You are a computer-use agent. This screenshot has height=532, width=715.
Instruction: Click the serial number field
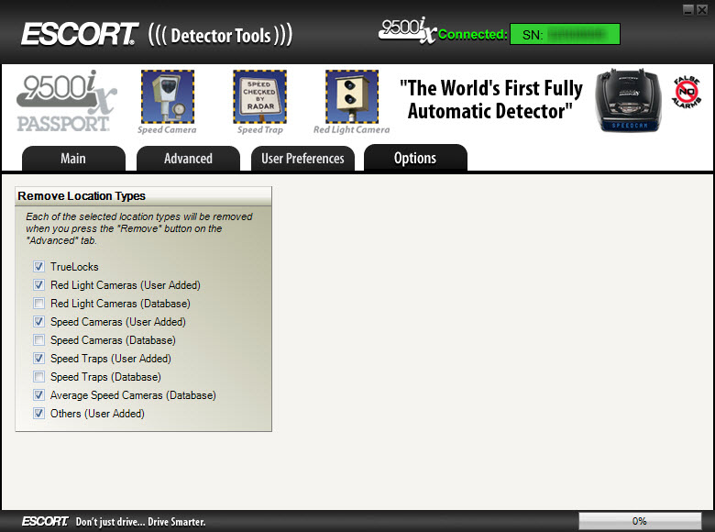pos(565,35)
